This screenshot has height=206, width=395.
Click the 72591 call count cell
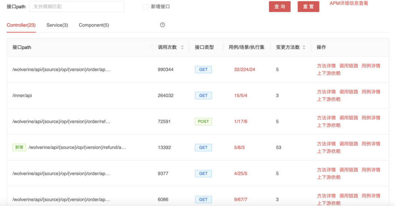[x=164, y=121]
